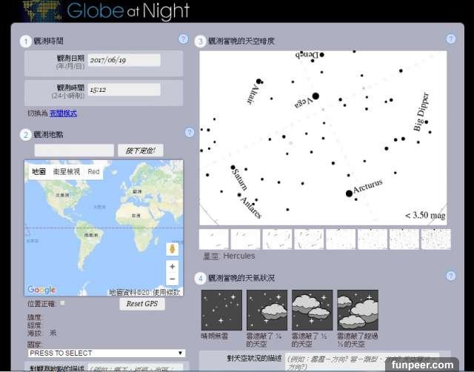Tick the location correct checkbox
This screenshot has height=372, width=474.
[62, 303]
